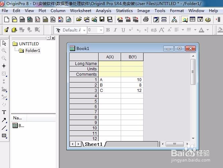Screen dimensions: 223x168
Task: Toggle the Project Explorer panel
Action: [185, 19]
